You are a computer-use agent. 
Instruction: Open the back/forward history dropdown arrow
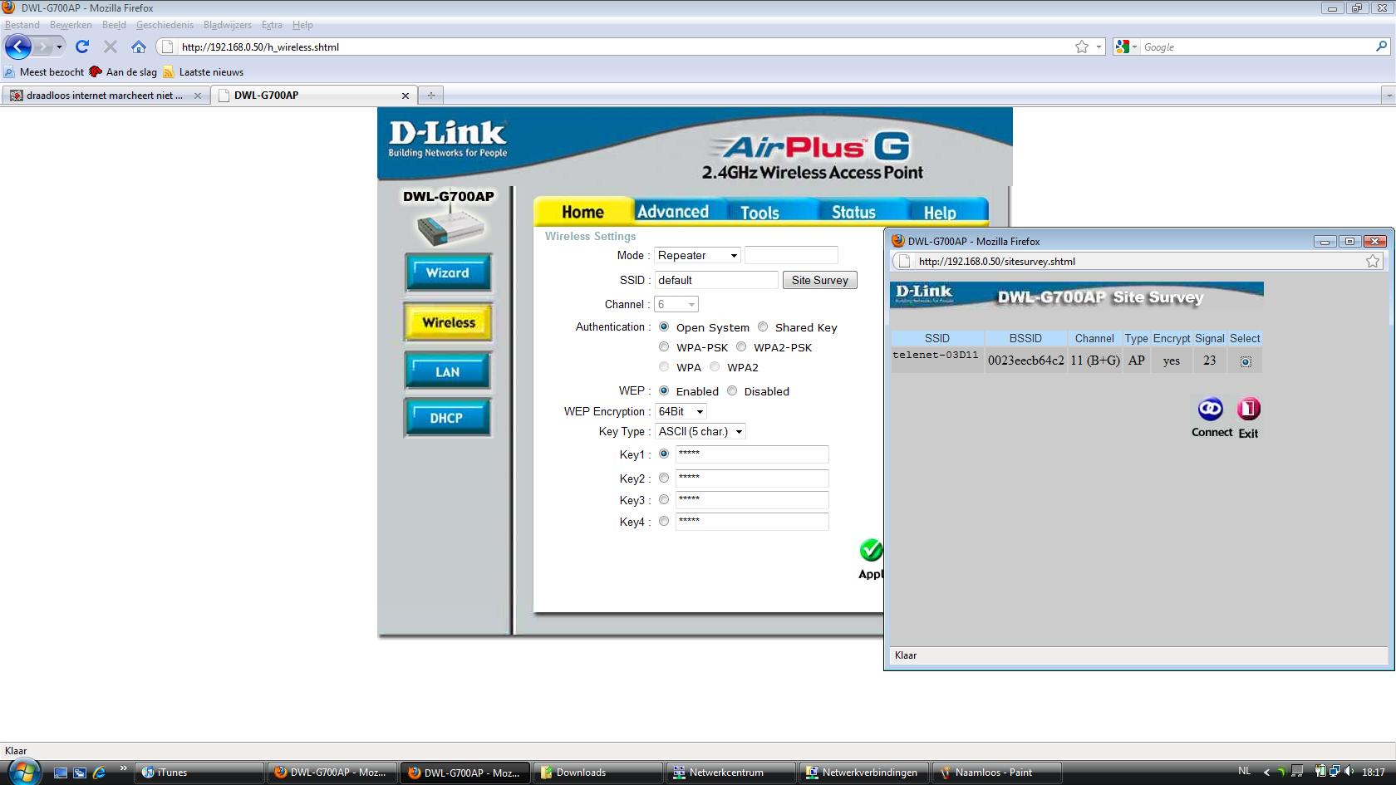pyautogui.click(x=59, y=47)
